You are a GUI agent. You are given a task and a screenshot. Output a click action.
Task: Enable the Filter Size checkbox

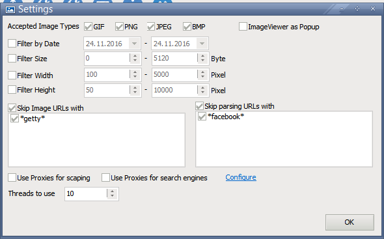click(x=12, y=59)
